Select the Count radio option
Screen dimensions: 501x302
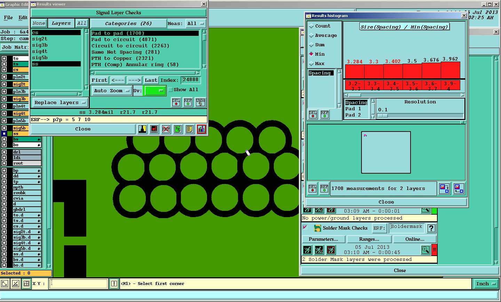(x=311, y=26)
